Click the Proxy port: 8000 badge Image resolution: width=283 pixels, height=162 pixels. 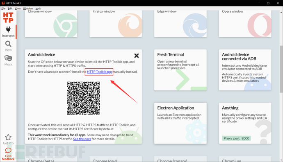point(236,138)
